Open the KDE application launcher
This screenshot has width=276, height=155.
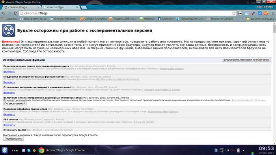(x=5, y=150)
